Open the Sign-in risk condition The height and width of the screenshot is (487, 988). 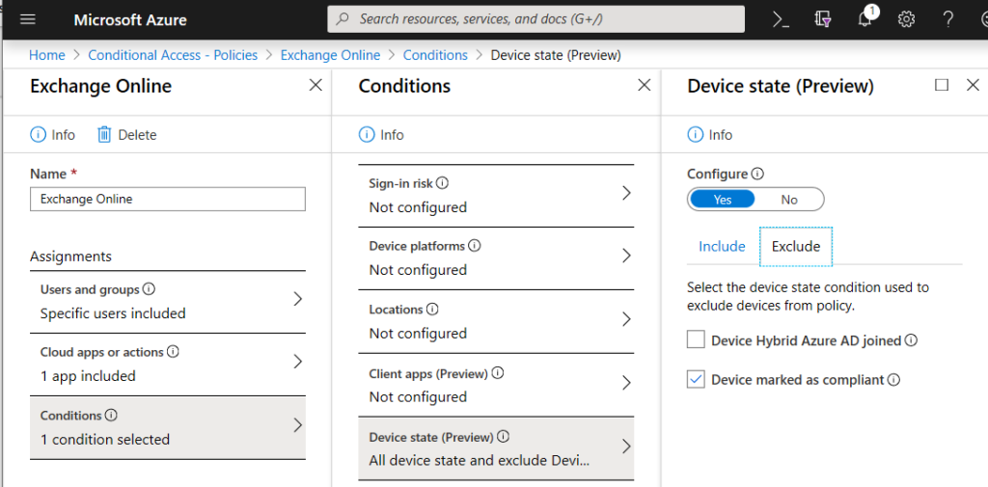click(496, 196)
